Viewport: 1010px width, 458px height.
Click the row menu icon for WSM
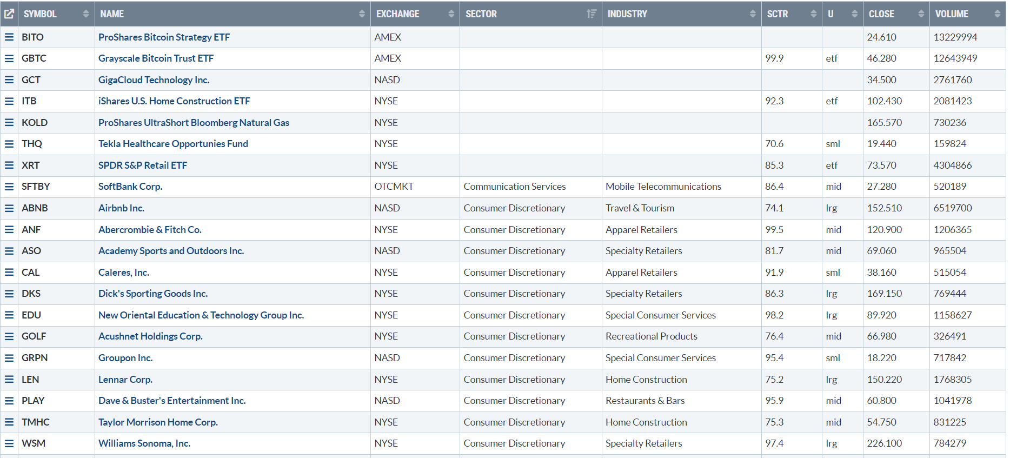(9, 443)
